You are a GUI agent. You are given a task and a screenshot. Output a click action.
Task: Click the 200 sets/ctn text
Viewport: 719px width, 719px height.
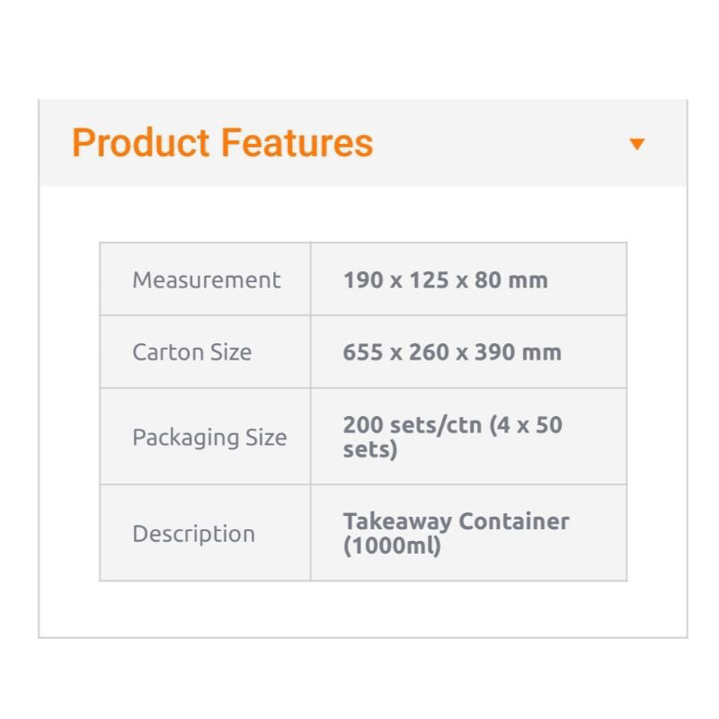point(413,425)
